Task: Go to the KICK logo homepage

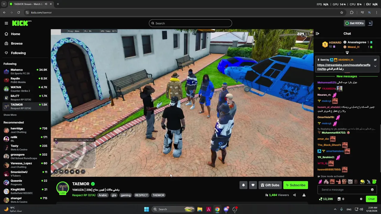Action: click(21, 23)
